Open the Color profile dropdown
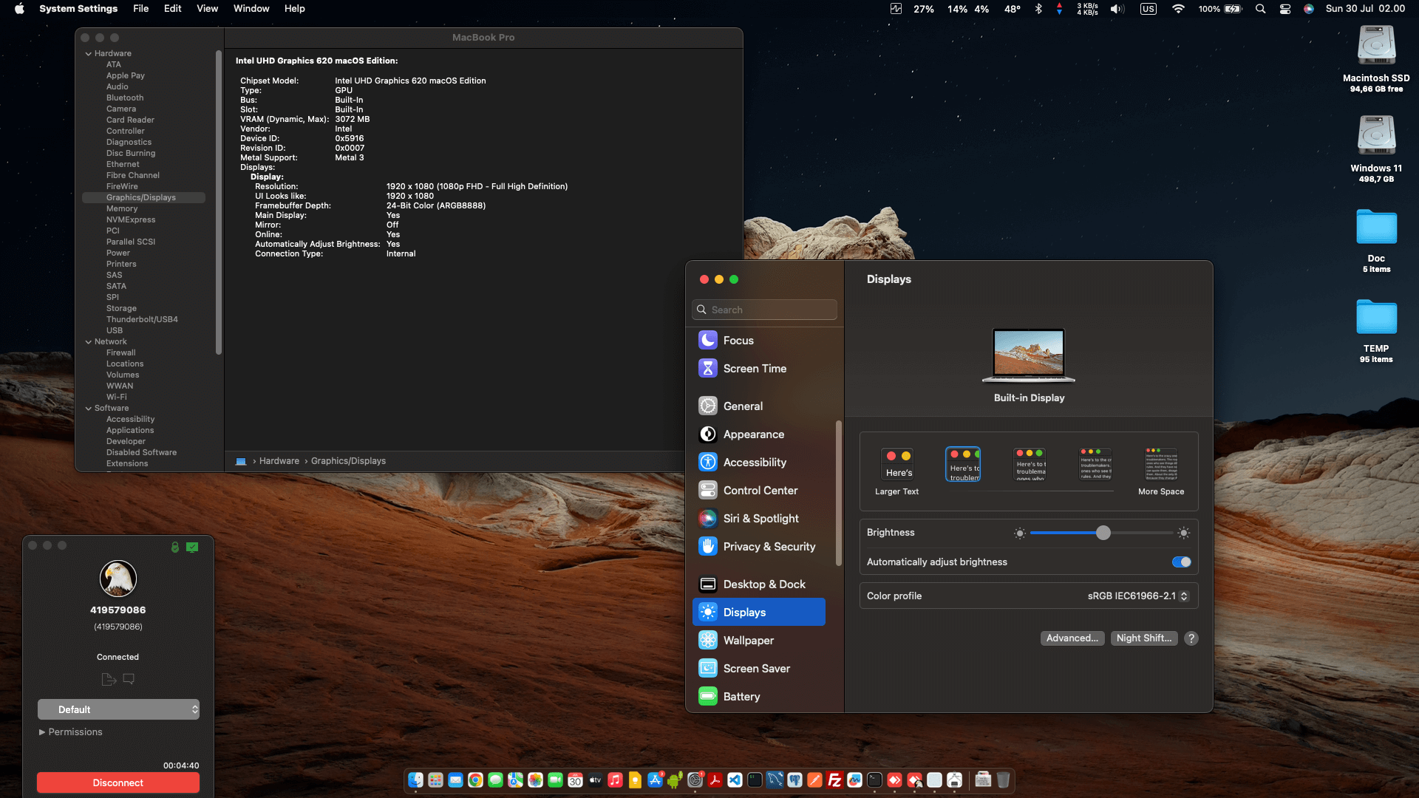Image resolution: width=1419 pixels, height=798 pixels. 1138,596
